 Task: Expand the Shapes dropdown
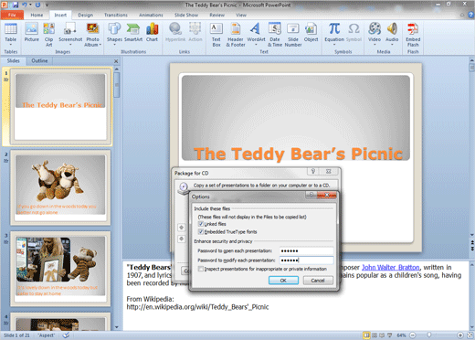point(114,45)
